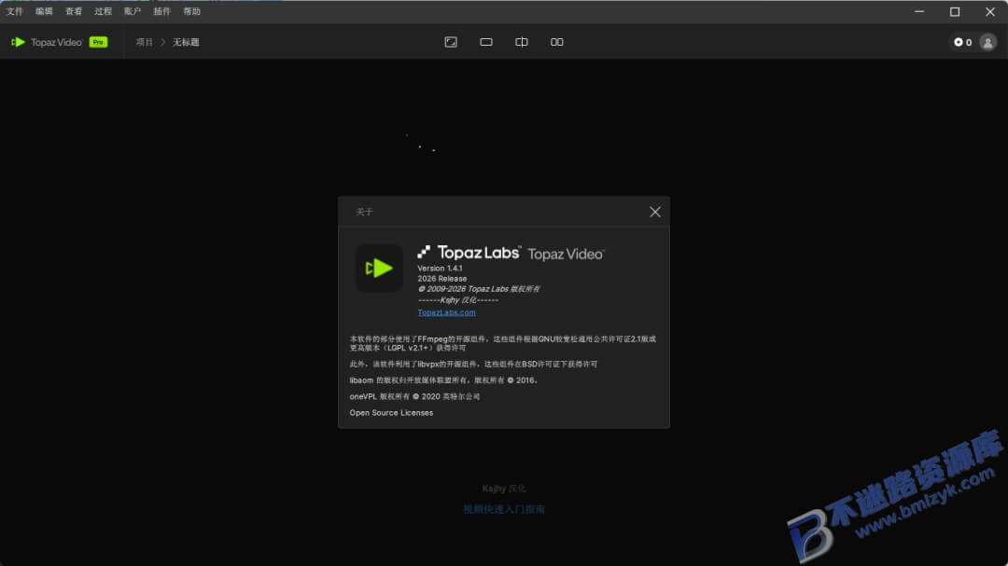Open the 文件 menu
1008x566 pixels.
click(x=14, y=11)
